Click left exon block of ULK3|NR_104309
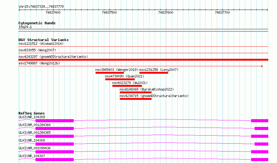This screenshot has height=163, width=277. coord(54,121)
